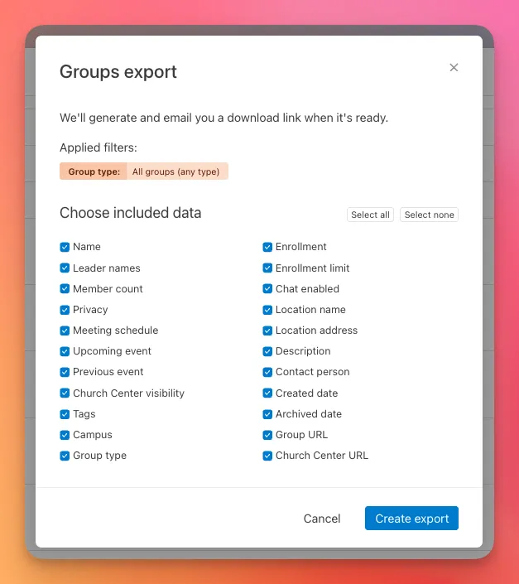Close the Groups export dialog
The image size is (519, 584).
click(454, 68)
